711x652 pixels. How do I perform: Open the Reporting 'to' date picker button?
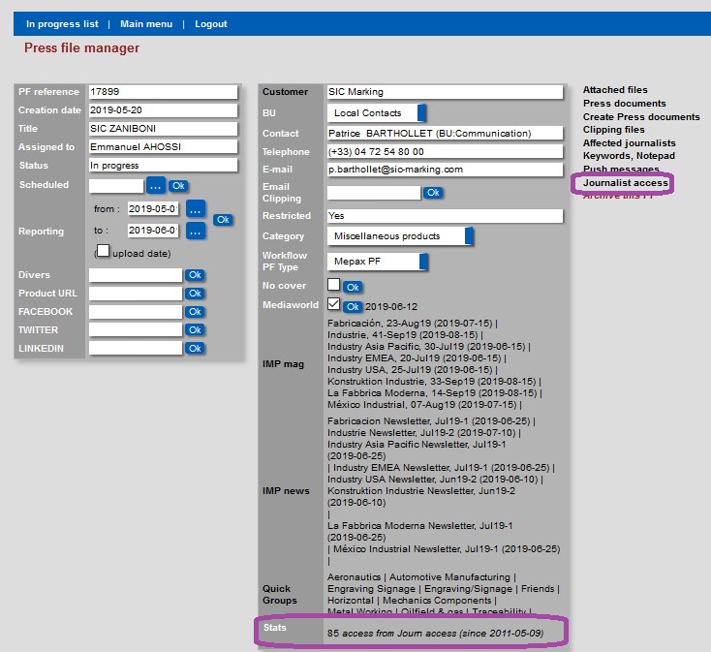tap(196, 231)
